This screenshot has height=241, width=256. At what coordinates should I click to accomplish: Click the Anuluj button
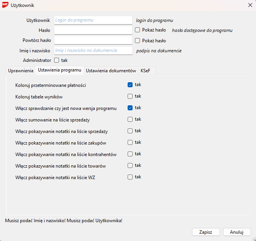tap(236, 232)
